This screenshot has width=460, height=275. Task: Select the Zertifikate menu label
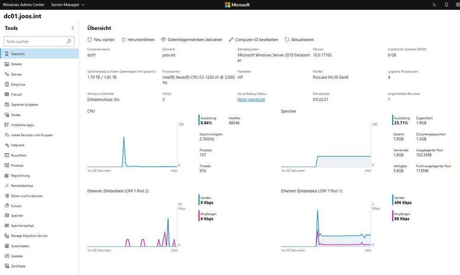coord(18,266)
